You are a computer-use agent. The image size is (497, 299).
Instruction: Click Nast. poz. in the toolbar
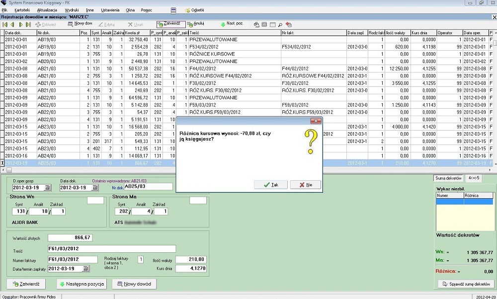tap(232, 24)
